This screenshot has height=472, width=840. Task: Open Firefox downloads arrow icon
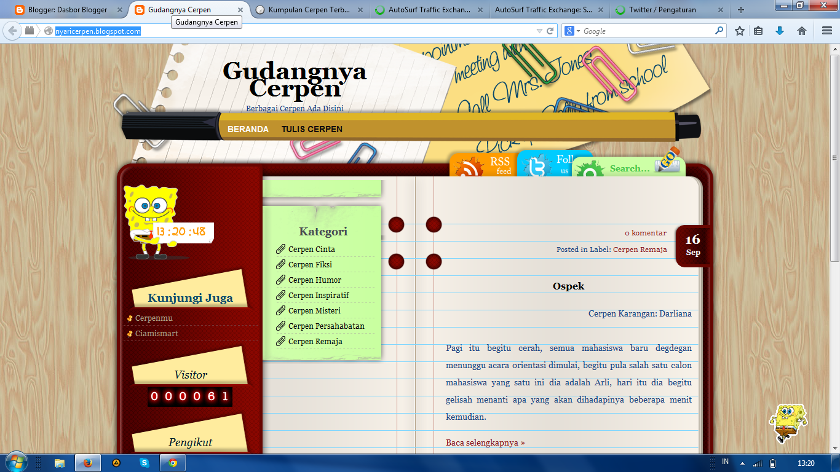click(780, 31)
